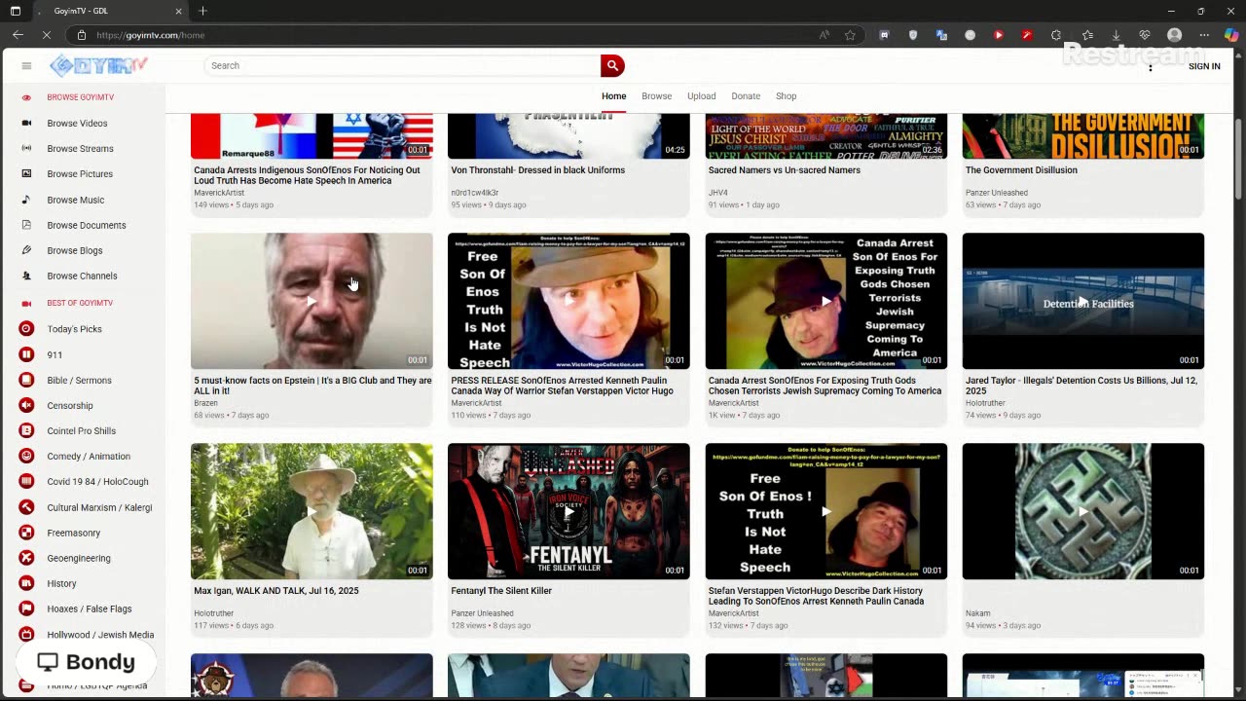Add page to favorites with star icon
The width and height of the screenshot is (1246, 701).
click(x=850, y=35)
